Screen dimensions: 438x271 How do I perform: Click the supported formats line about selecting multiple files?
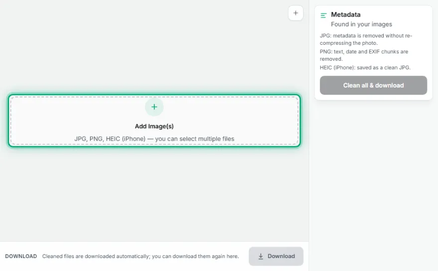pyautogui.click(x=154, y=139)
